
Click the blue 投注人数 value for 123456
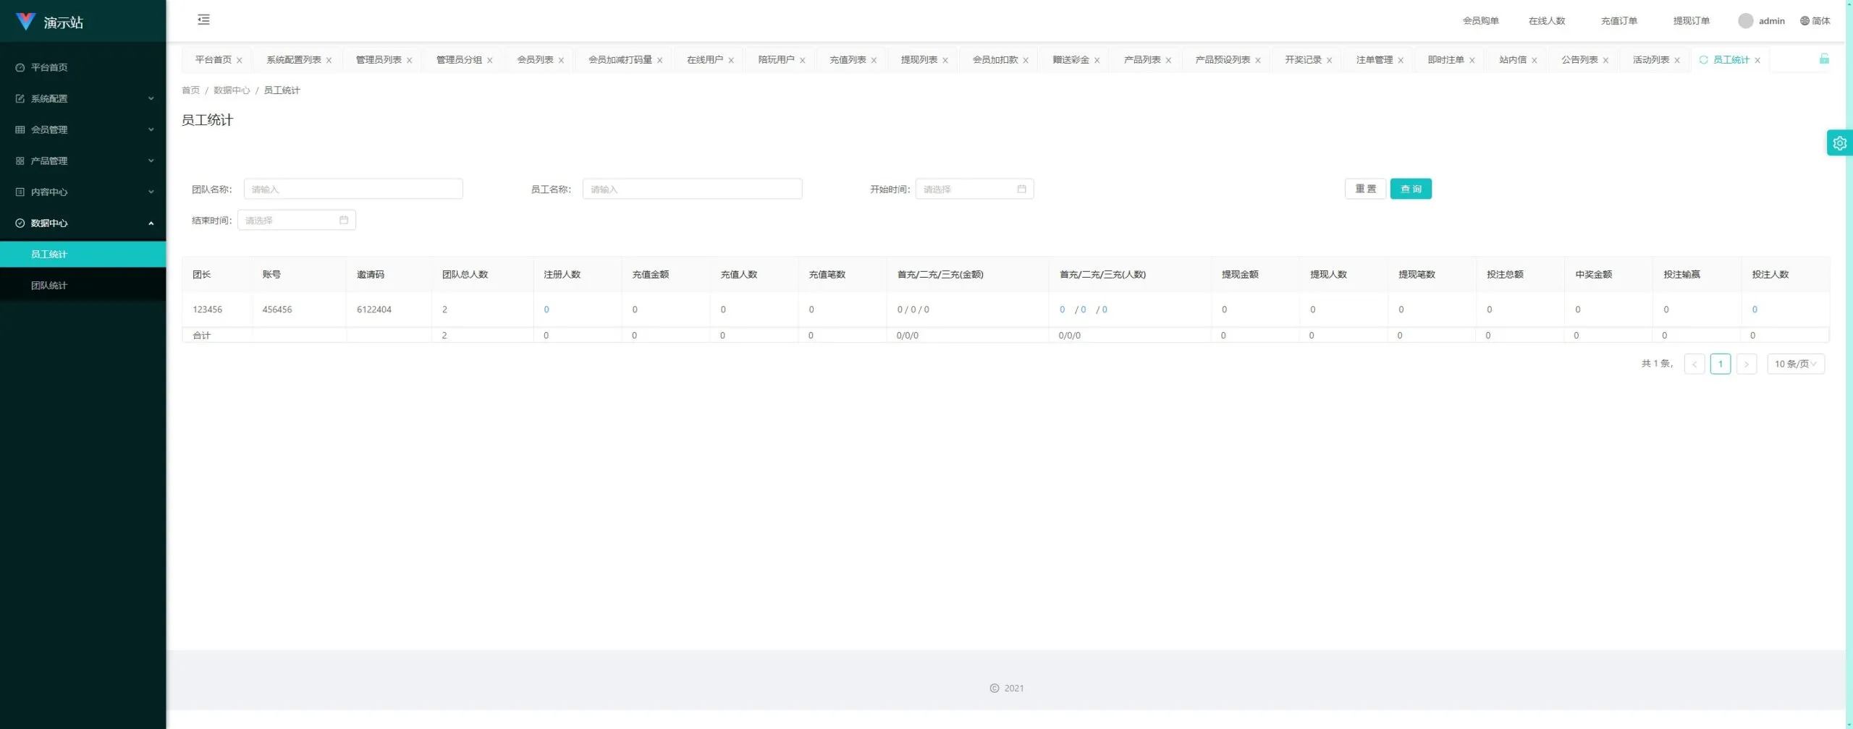tap(1755, 310)
